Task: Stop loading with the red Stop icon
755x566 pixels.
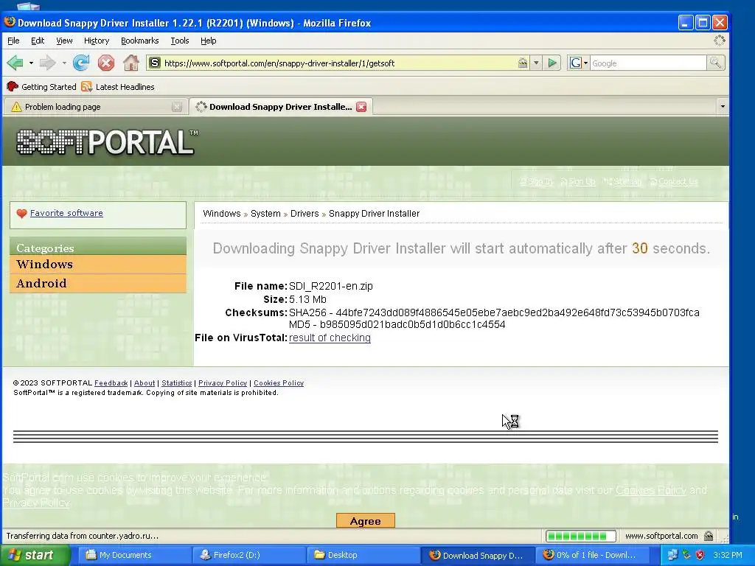Action: (106, 63)
